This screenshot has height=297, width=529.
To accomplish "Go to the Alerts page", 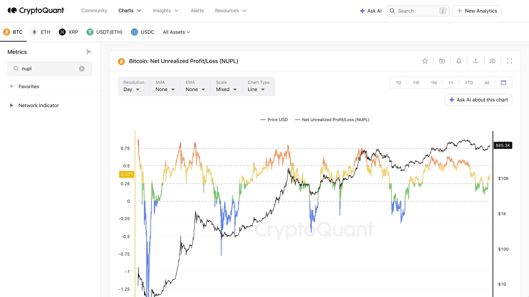I will [197, 11].
